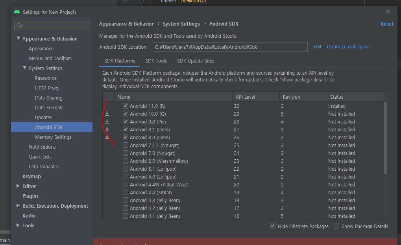This screenshot has width=401, height=245.
Task: Sort by Revision column header
Action: 303,97
